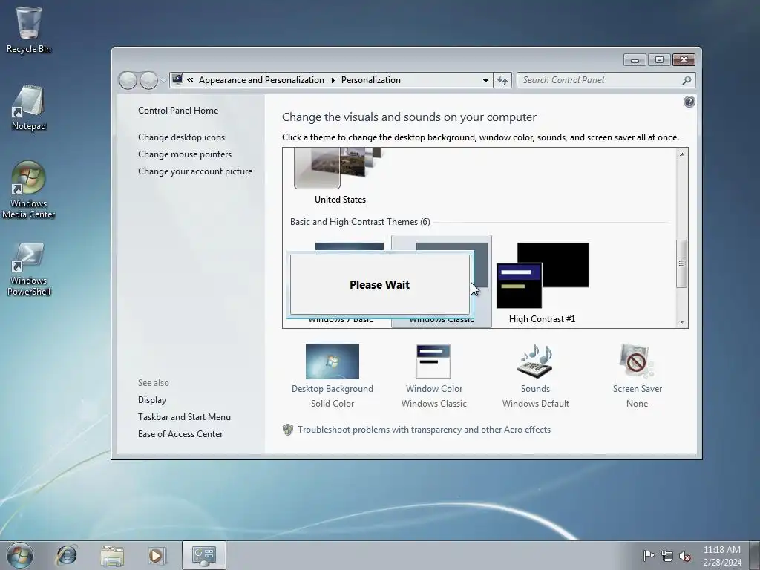760x570 pixels.
Task: Maximize the Personalization window
Action: (659, 60)
